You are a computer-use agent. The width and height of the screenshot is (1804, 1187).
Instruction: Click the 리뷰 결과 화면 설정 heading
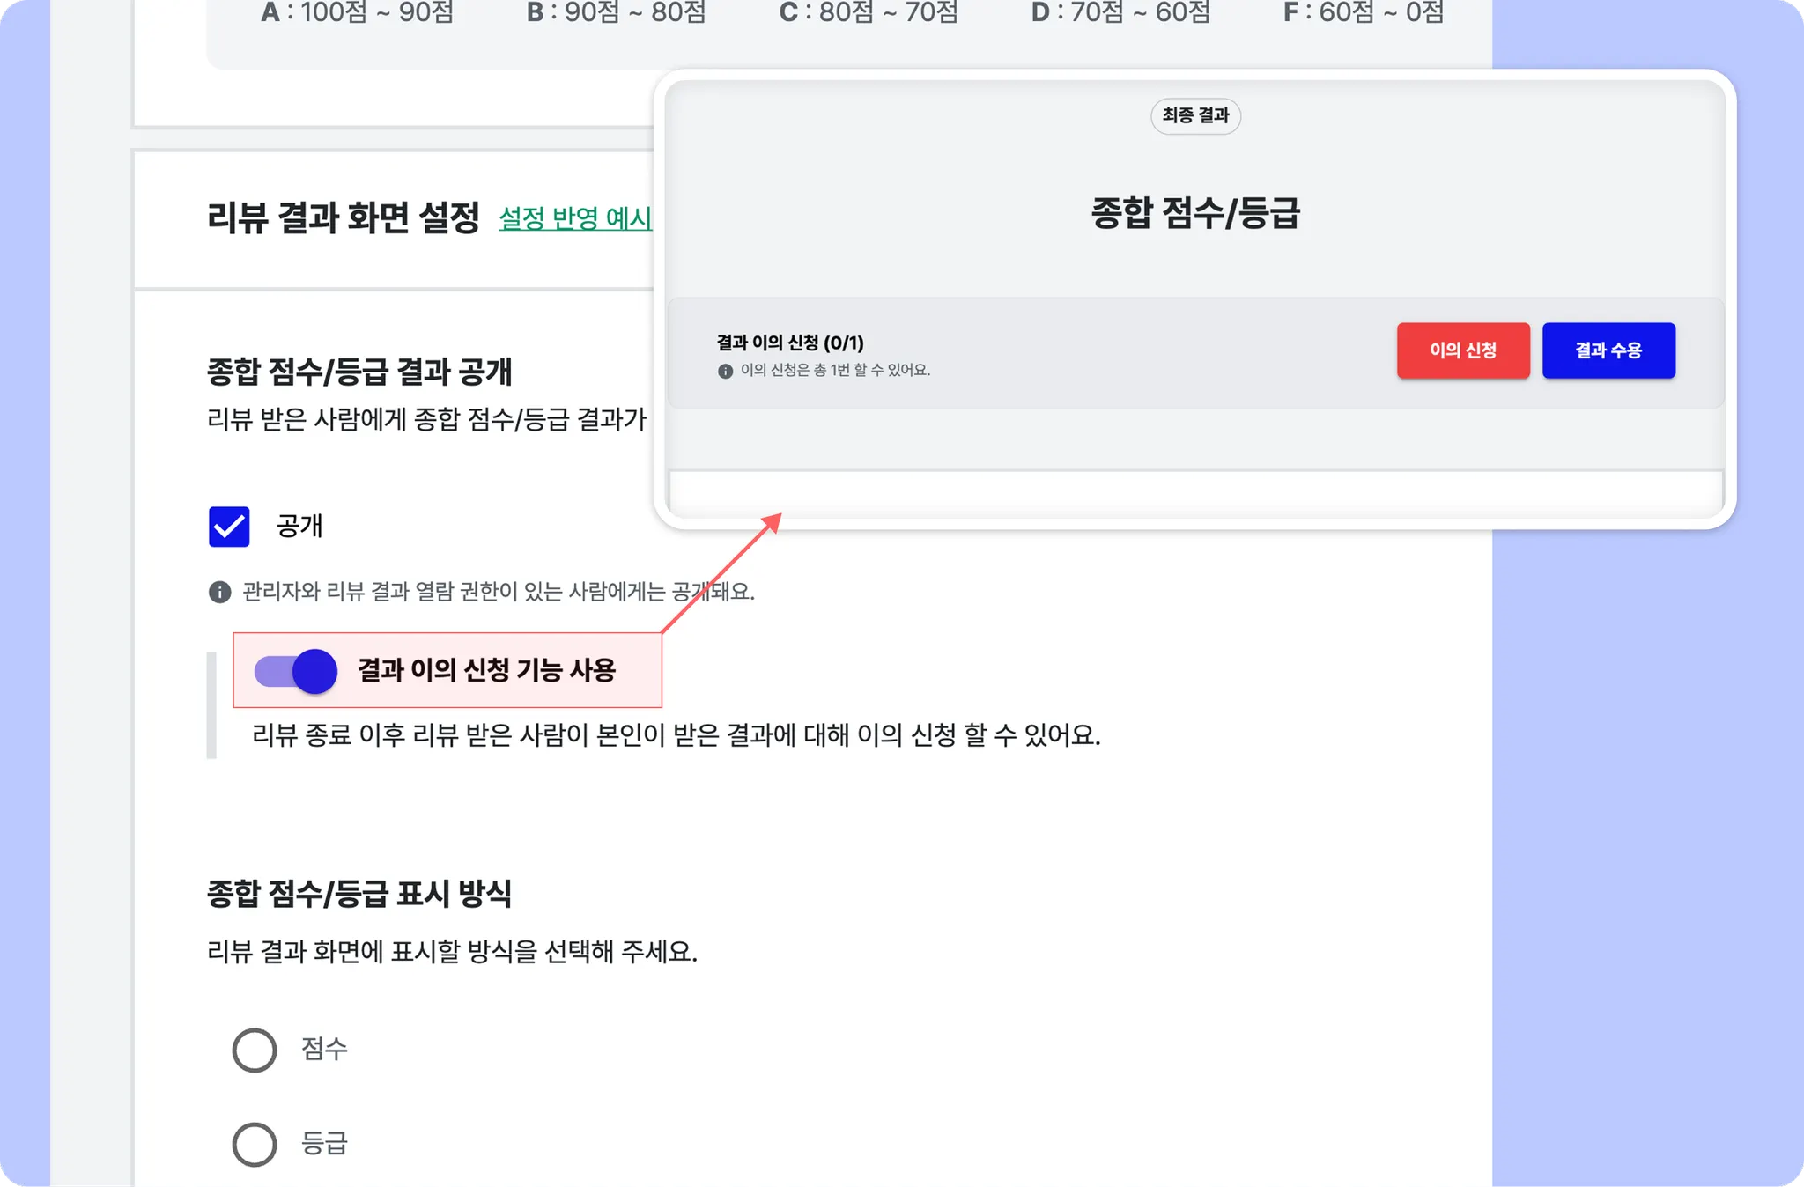[344, 217]
